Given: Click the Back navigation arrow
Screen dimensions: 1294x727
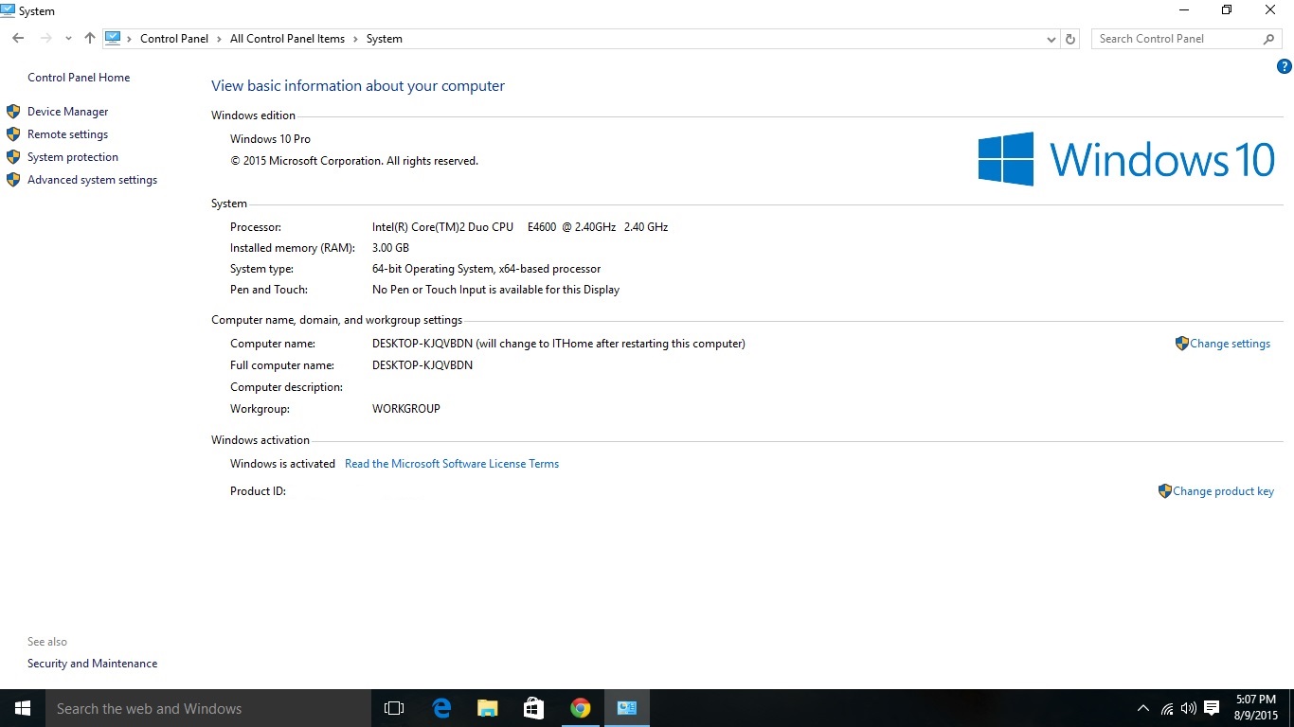Looking at the screenshot, I should pos(18,39).
